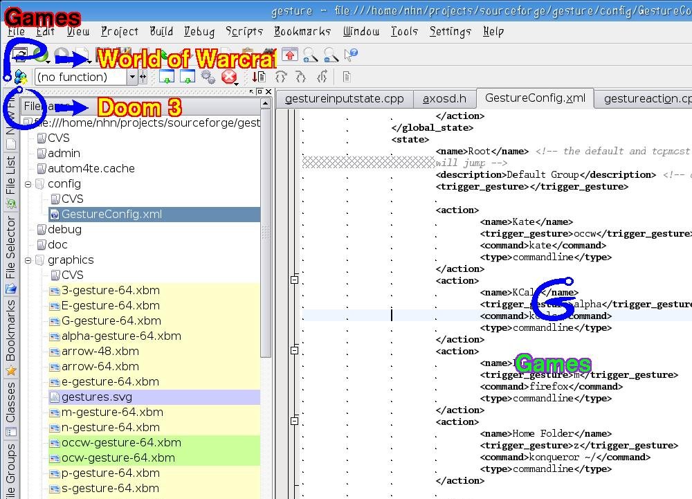Image resolution: width=692 pixels, height=499 pixels.
Task: Switch to GestureConfig.xml editor tab
Action: click(535, 98)
